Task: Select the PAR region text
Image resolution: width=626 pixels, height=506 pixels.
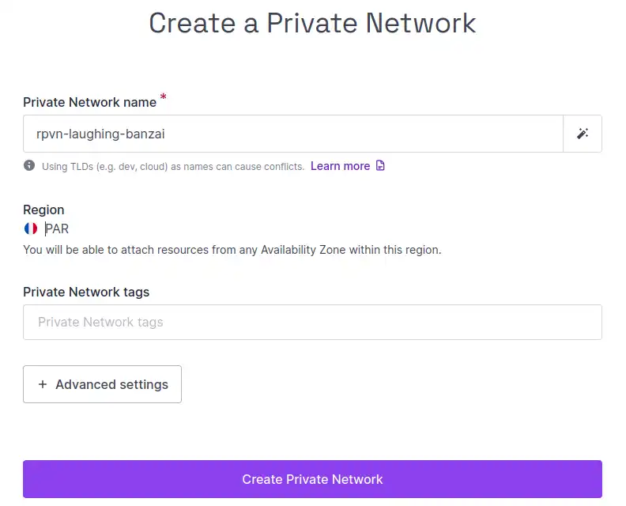Action: coord(57,228)
